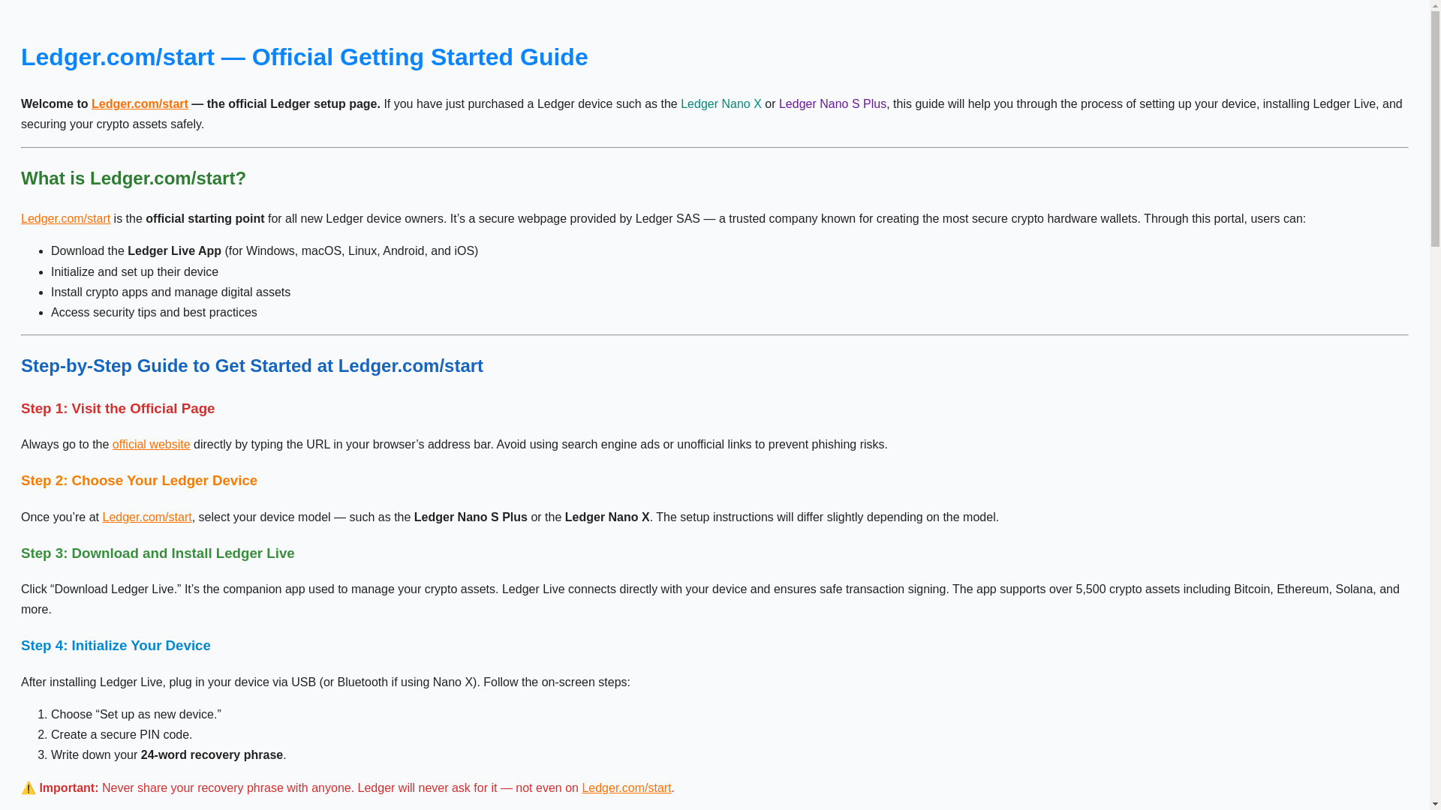Click 'Step 3: Download and Install Ledger Live' heading
1441x810 pixels.
158,553
